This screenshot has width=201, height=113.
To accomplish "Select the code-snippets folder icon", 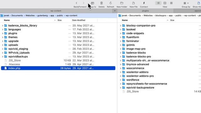I will (x=123, y=33).
